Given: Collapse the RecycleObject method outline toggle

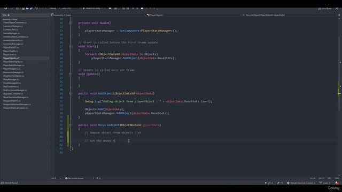Looking at the screenshot, I should (x=70, y=125).
